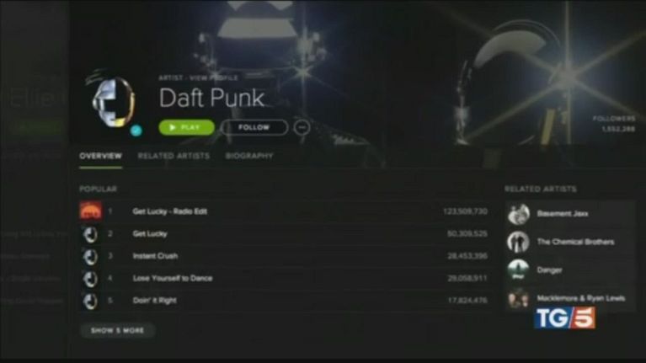Click Doin' it Right album cover icon

[91, 301]
